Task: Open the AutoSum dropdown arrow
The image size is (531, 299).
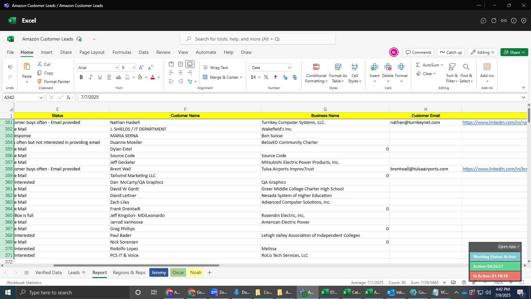Action: point(442,65)
